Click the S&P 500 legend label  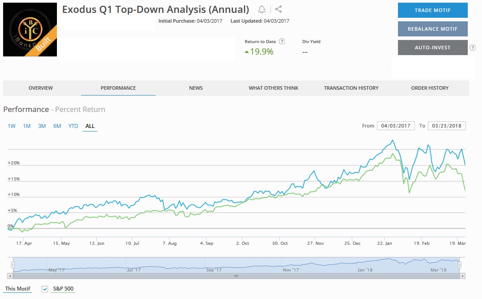click(63, 288)
